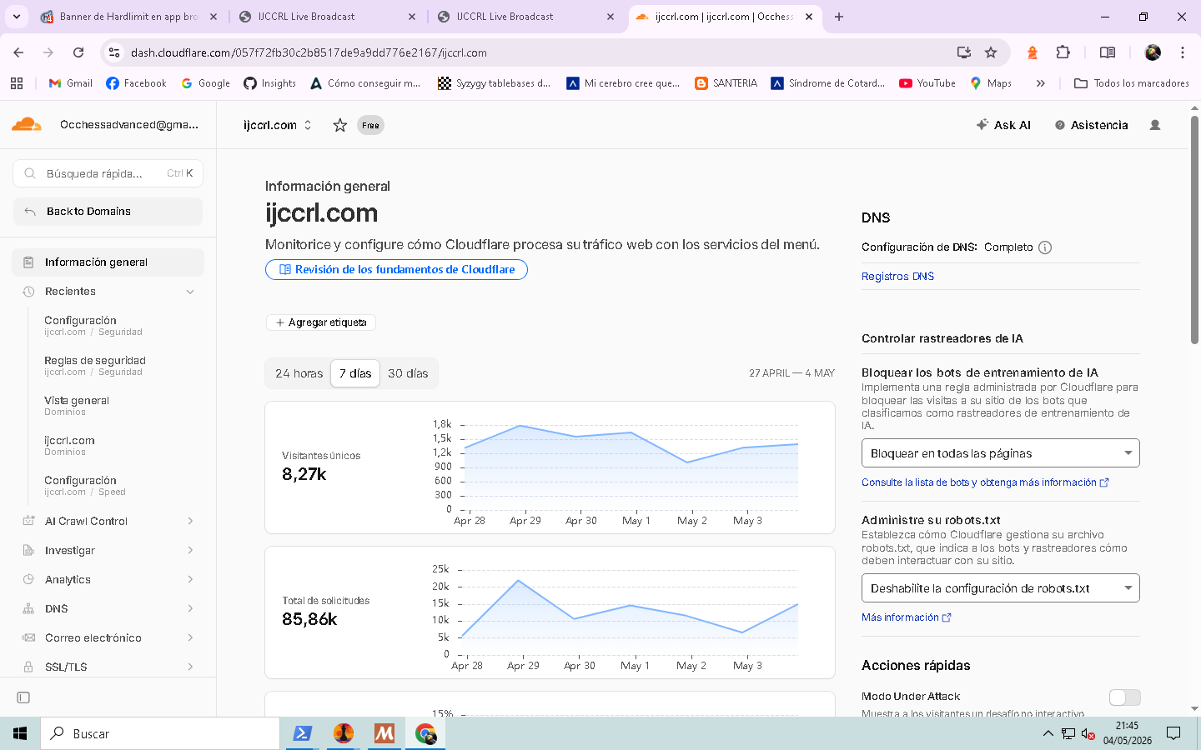Open the SANTERIA bookmark
The width and height of the screenshot is (1201, 750).
click(726, 83)
